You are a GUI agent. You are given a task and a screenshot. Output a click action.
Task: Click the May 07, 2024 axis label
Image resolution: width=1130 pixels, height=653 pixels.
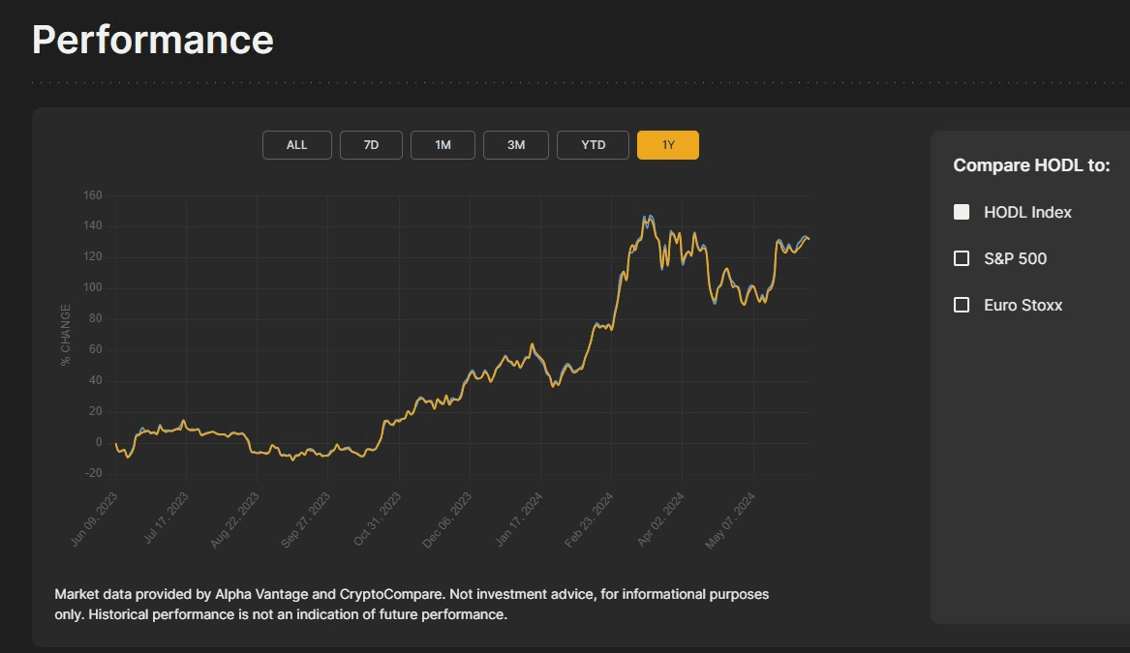(x=732, y=516)
